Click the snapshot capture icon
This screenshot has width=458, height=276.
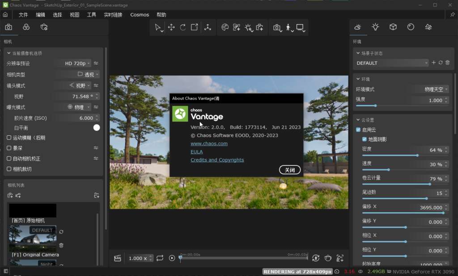click(x=277, y=27)
